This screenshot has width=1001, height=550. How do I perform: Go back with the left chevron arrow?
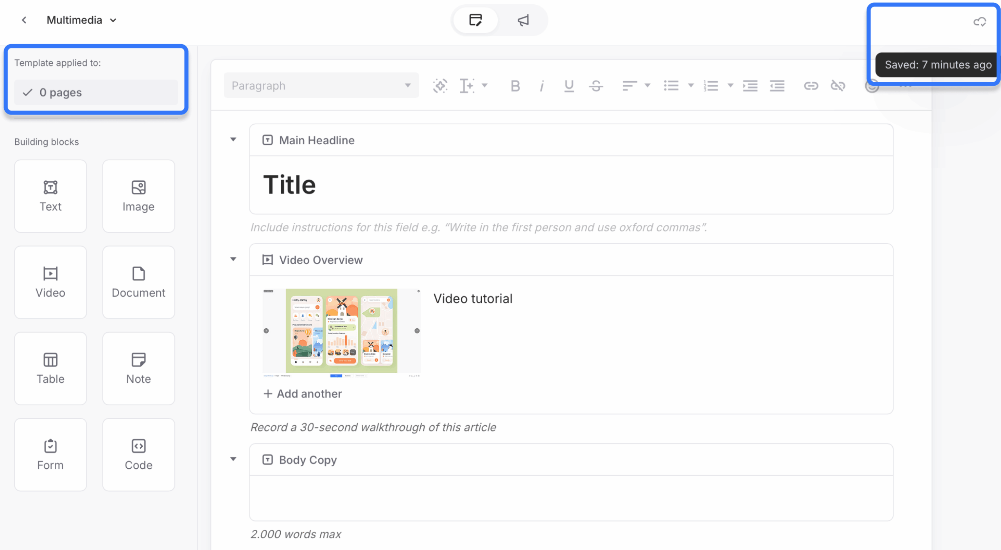pyautogui.click(x=24, y=20)
